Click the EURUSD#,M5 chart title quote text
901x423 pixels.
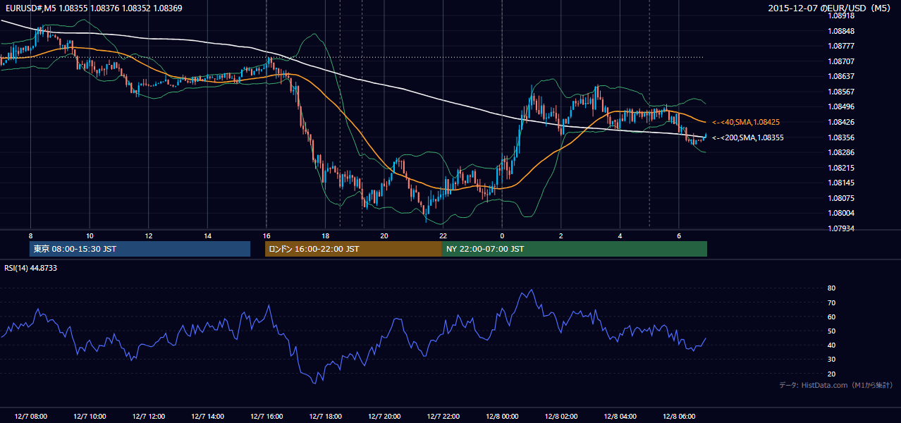(x=92, y=8)
